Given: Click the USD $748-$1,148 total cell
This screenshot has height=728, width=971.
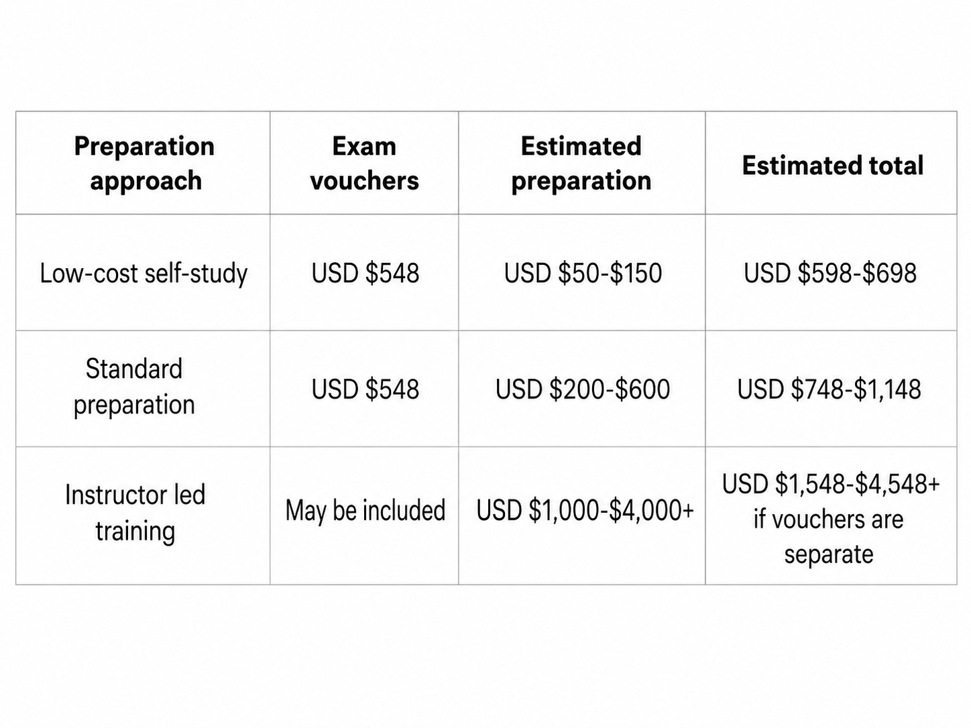Looking at the screenshot, I should [x=831, y=388].
